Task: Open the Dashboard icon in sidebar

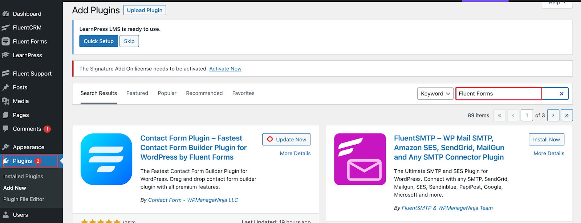Action: coord(5,14)
